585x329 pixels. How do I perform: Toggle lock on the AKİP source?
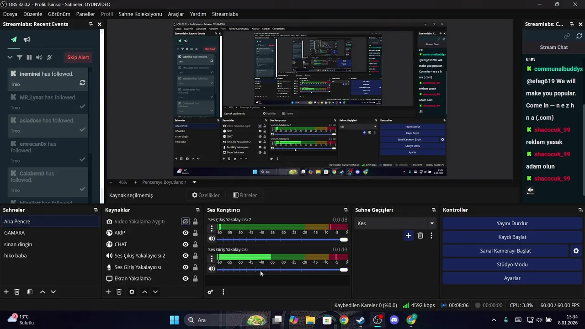(195, 233)
